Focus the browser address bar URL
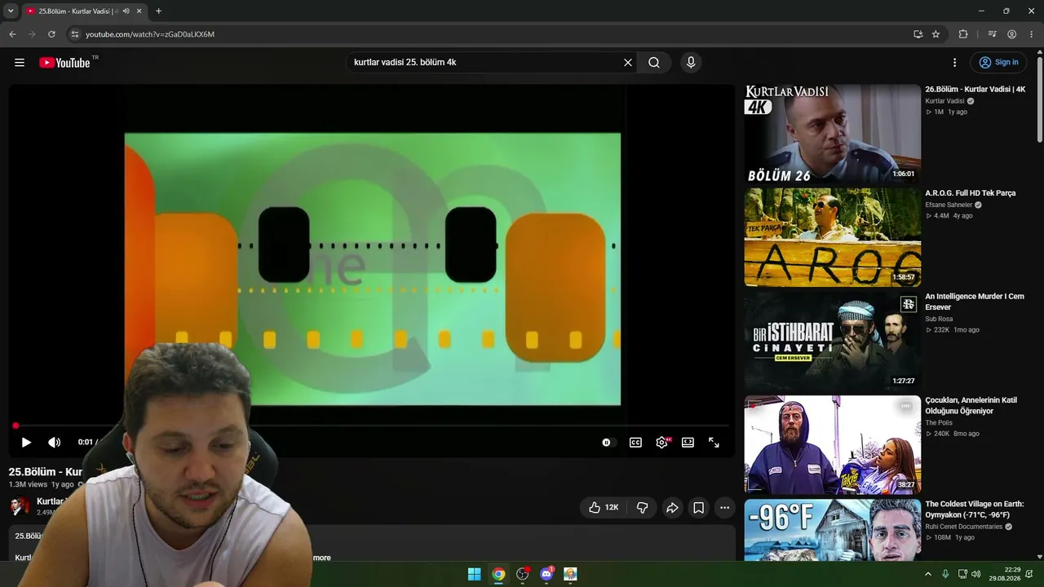Screen dimensions: 1044x587 (x=150, y=34)
